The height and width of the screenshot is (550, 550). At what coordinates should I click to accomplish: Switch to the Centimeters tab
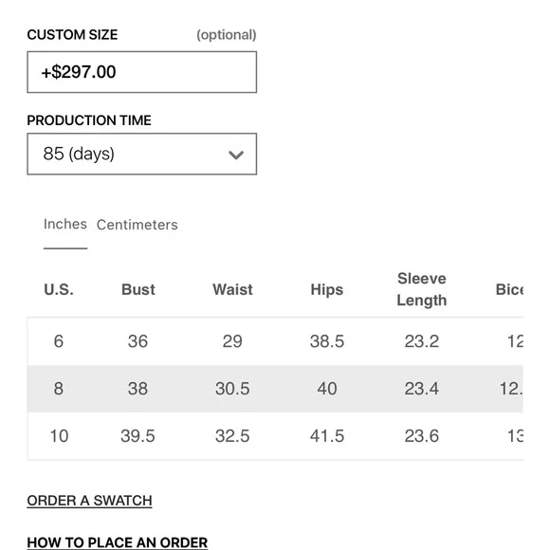[137, 225]
